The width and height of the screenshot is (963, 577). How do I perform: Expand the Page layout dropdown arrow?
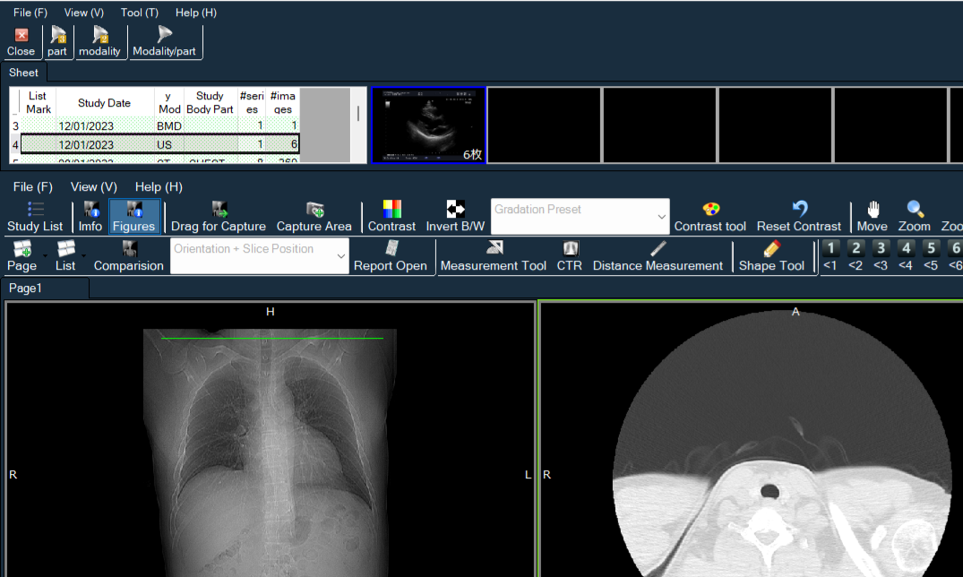coord(45,256)
